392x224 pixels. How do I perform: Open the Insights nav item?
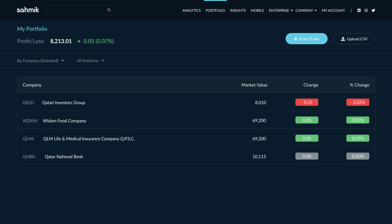[x=238, y=10]
